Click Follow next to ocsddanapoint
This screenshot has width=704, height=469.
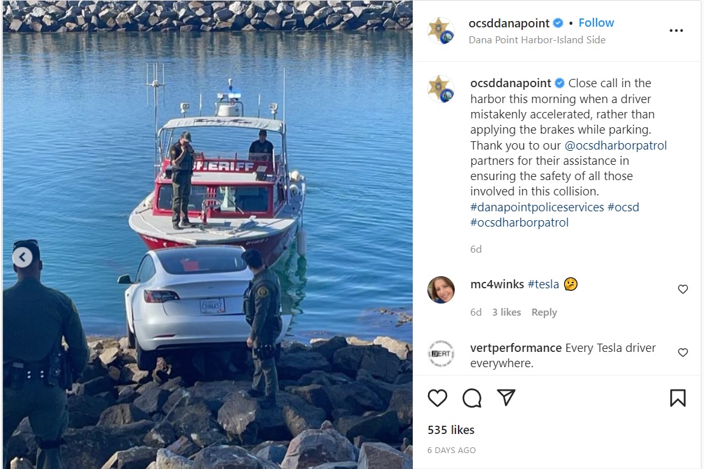pyautogui.click(x=596, y=23)
